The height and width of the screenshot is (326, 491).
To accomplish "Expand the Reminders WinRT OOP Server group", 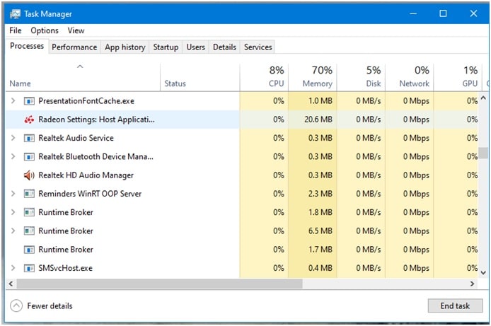I will [13, 193].
